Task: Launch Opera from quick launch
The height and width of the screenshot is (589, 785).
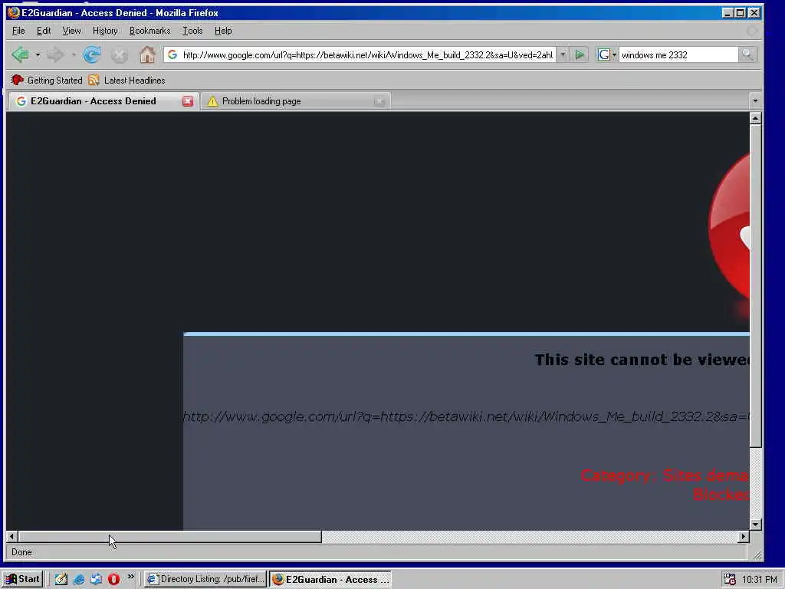Action: tap(113, 579)
